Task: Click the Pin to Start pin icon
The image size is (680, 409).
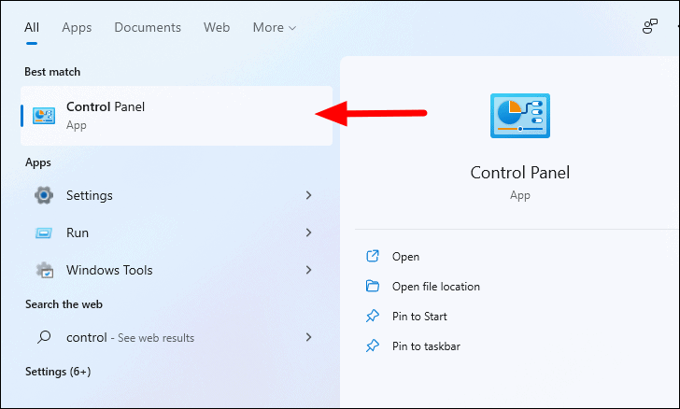Action: pos(373,317)
